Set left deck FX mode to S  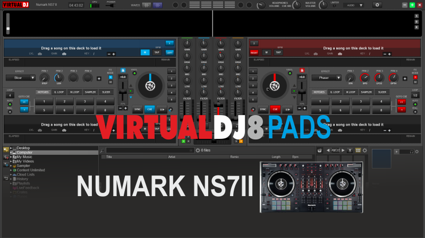point(110,77)
